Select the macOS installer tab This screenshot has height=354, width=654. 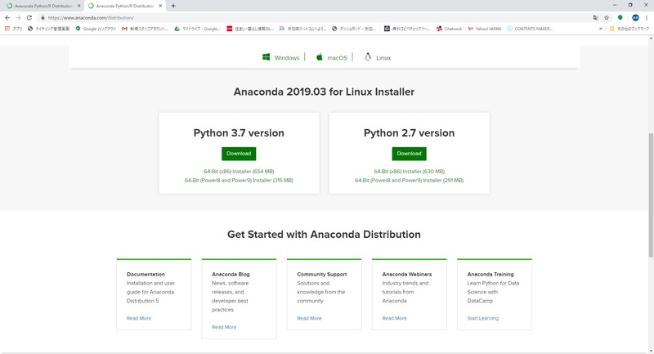pyautogui.click(x=332, y=57)
